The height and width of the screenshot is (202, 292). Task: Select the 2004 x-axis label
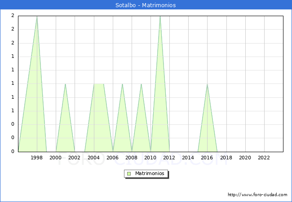pos(93,158)
